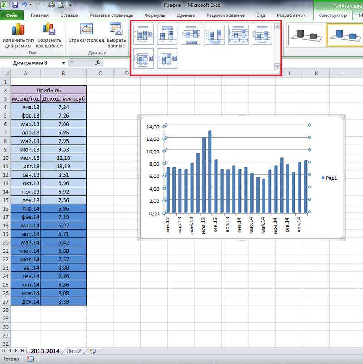Select the third chart layout in top row
This screenshot has width=363, height=364.
pyautogui.click(x=191, y=35)
